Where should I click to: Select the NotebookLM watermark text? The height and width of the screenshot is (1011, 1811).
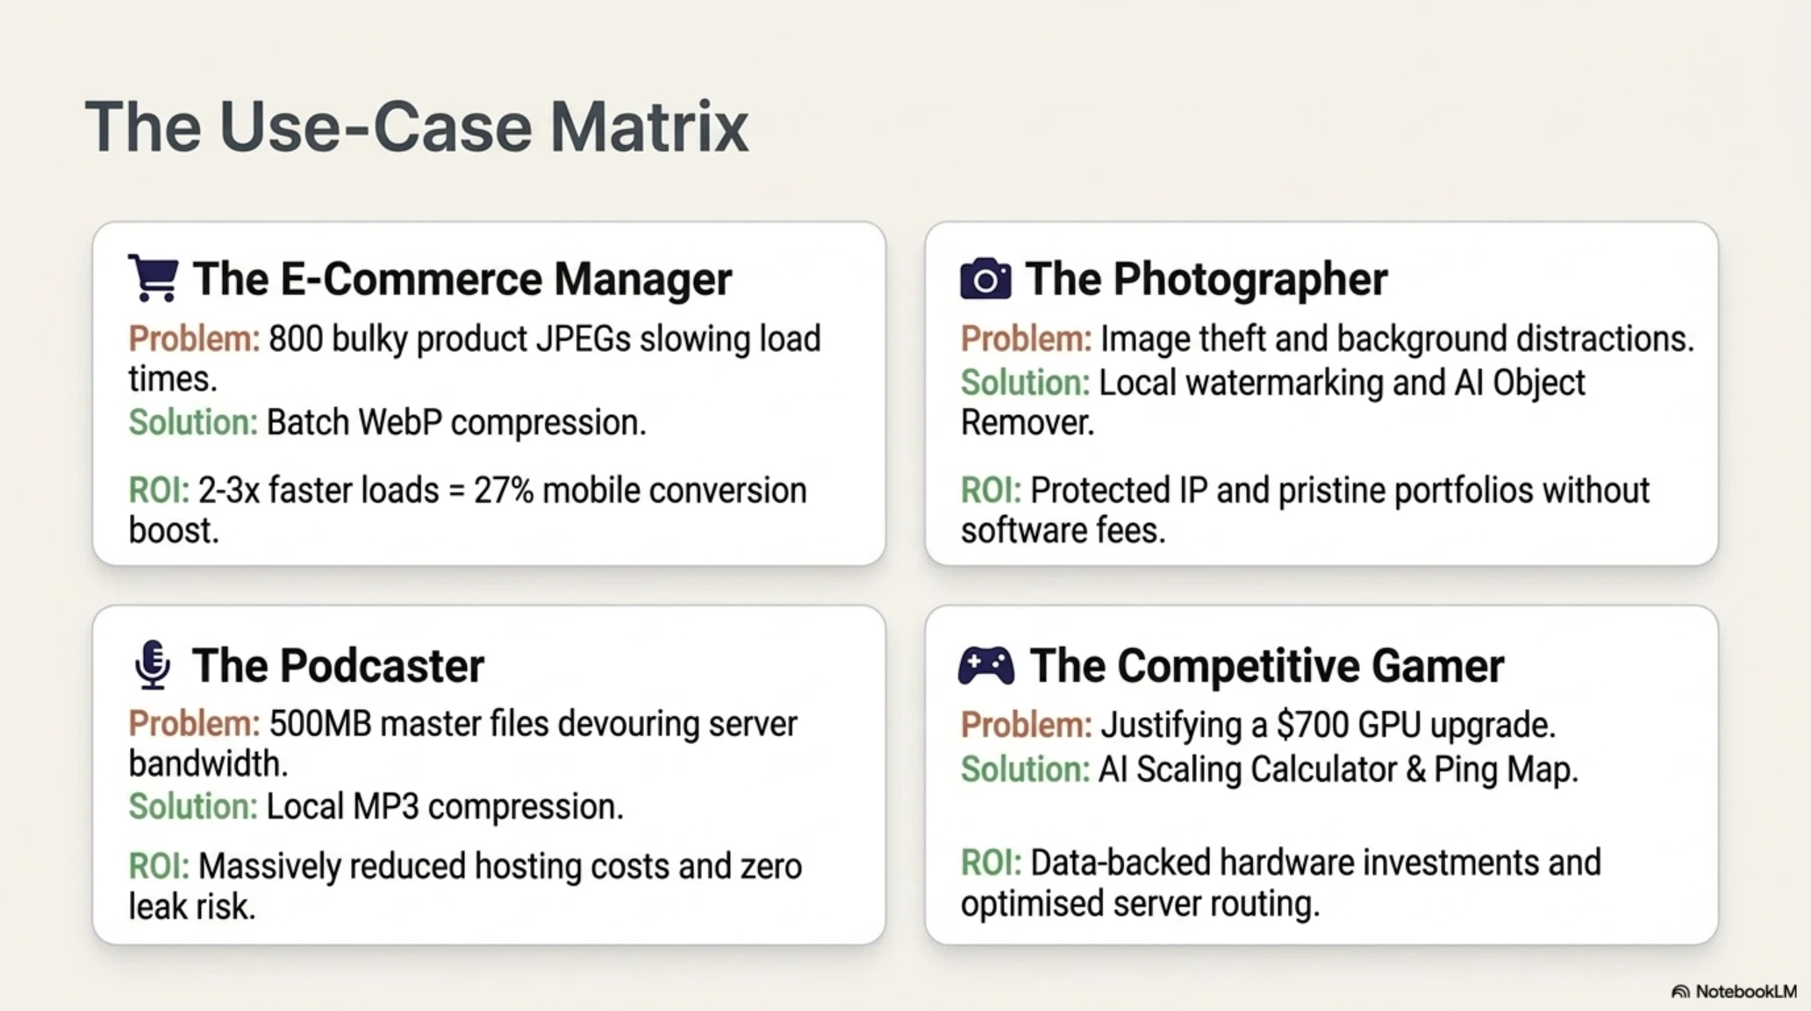coord(1746,992)
